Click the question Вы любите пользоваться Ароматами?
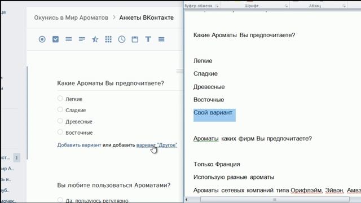 [114, 186]
